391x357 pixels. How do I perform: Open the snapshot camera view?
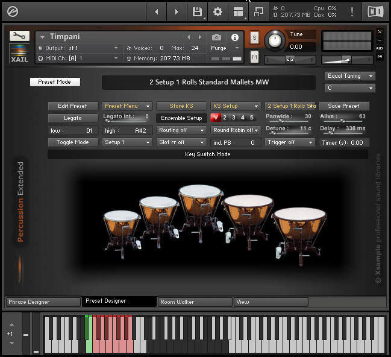216,37
